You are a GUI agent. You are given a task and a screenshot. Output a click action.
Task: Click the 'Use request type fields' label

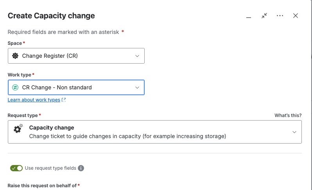tap(50, 168)
